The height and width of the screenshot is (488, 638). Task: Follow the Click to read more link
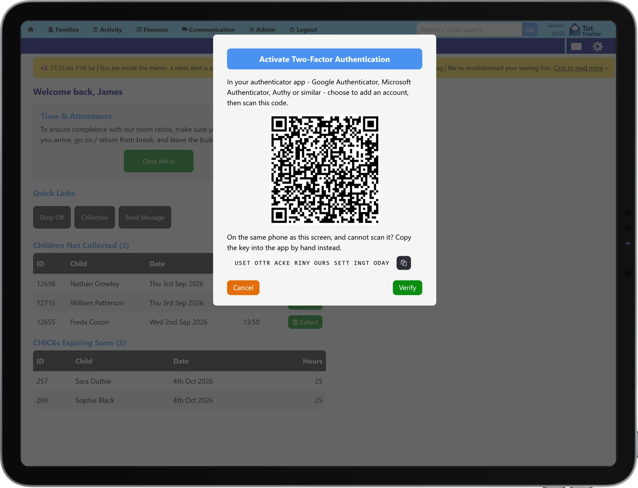tap(578, 68)
